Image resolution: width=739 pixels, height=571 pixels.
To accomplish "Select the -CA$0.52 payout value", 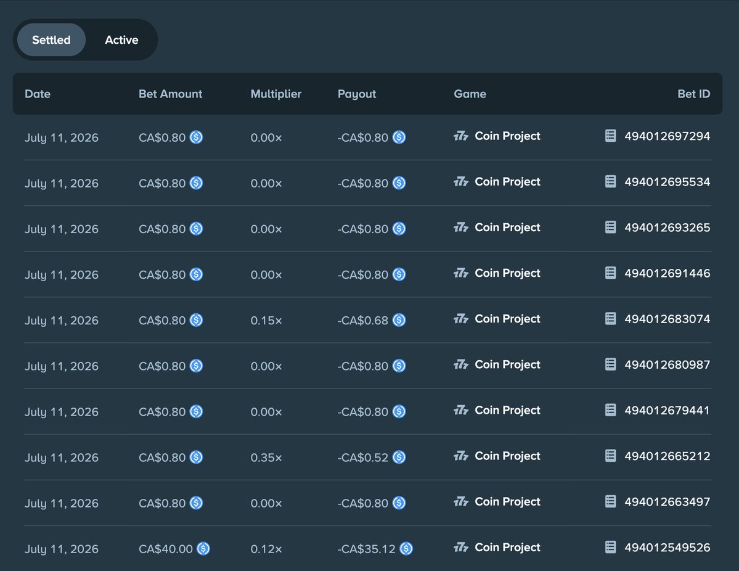I will point(363,458).
